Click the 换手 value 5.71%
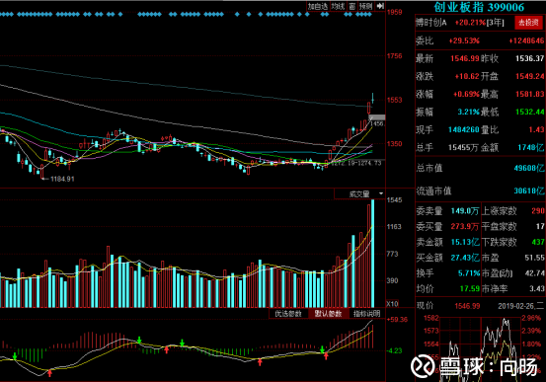 pos(469,273)
